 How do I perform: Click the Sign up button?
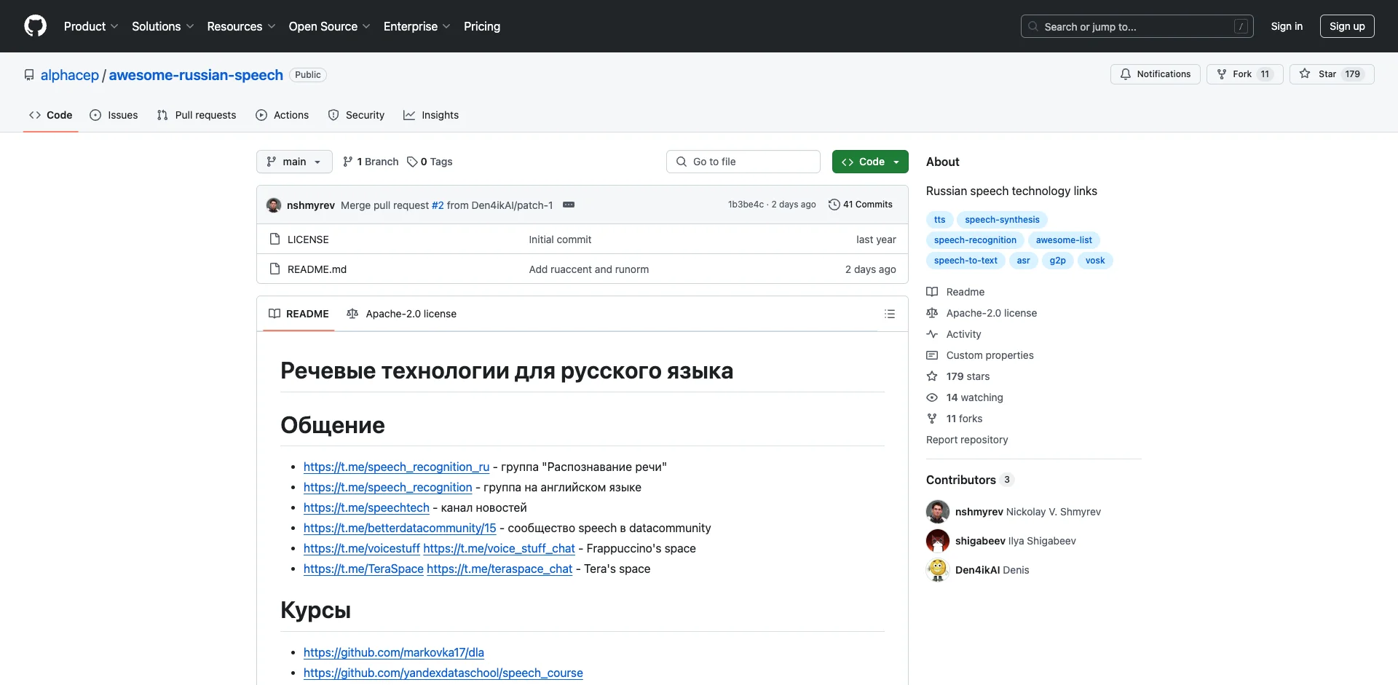pos(1347,26)
